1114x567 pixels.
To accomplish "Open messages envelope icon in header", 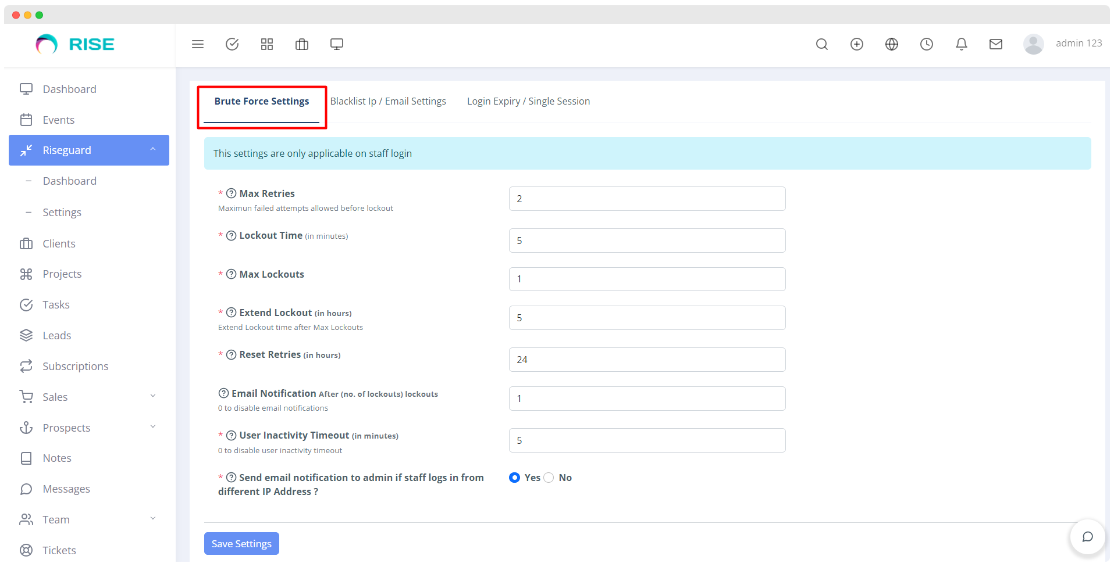I will [995, 44].
